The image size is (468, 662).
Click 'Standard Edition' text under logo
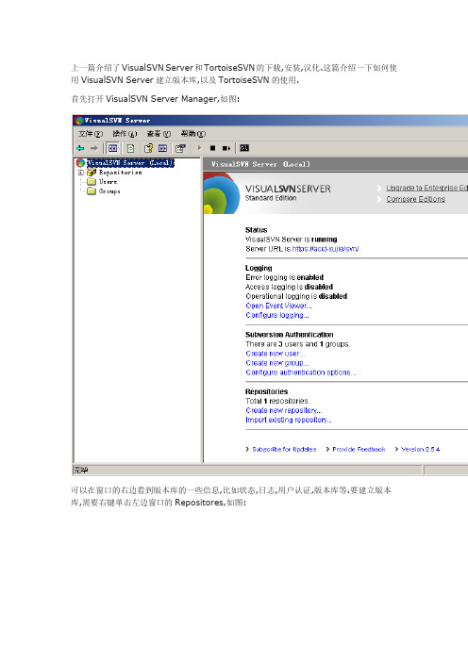coord(271,198)
